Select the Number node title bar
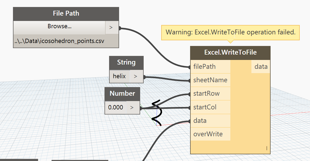The image size is (310, 161). point(122,94)
